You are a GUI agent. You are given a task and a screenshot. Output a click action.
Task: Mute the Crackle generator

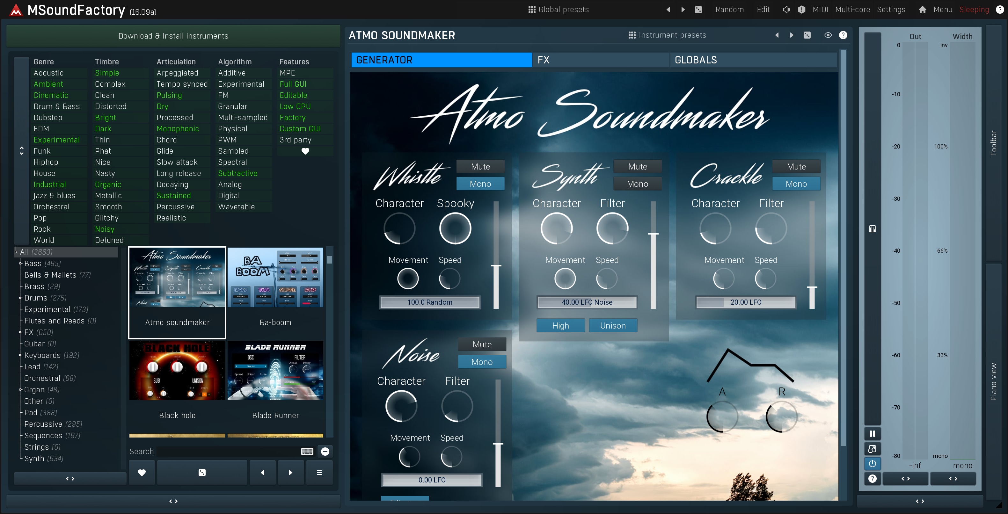click(796, 167)
